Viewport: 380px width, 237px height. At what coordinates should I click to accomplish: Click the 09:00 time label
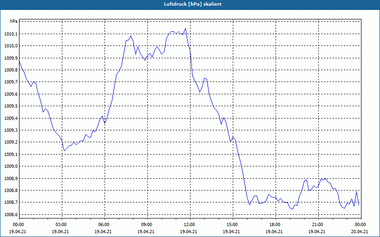tap(146, 225)
